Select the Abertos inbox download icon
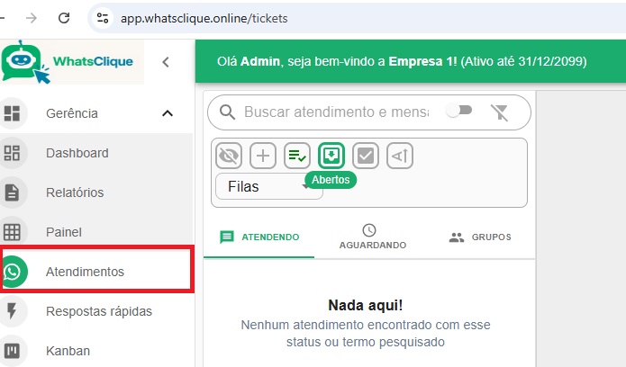The image size is (626, 367). [331, 156]
